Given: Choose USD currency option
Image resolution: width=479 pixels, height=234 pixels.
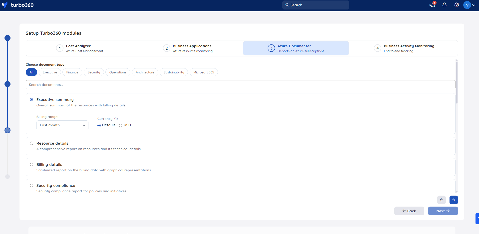Looking at the screenshot, I should [x=121, y=125].
